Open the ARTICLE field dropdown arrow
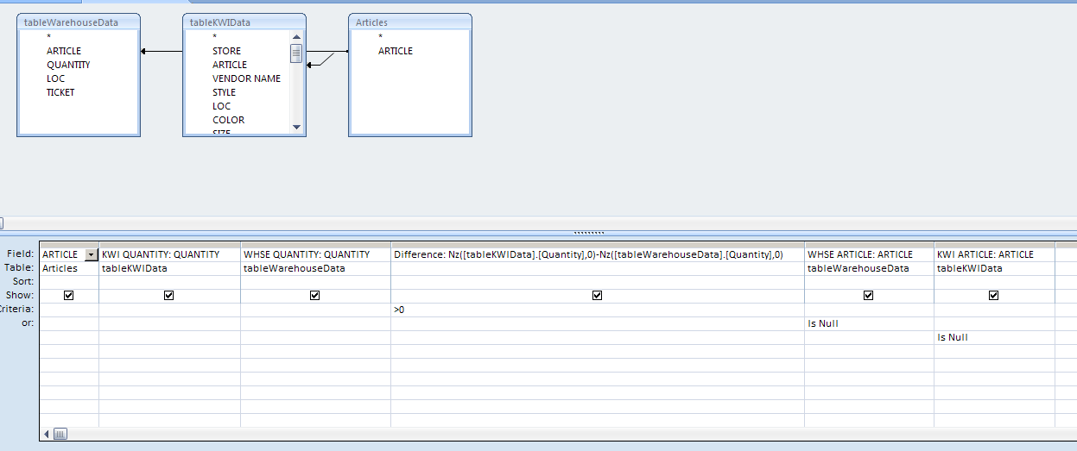1077x451 pixels. click(x=92, y=254)
